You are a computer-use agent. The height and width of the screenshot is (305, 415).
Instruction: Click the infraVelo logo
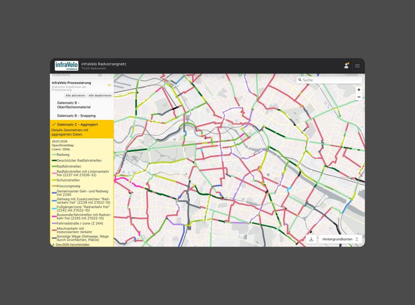(x=66, y=66)
